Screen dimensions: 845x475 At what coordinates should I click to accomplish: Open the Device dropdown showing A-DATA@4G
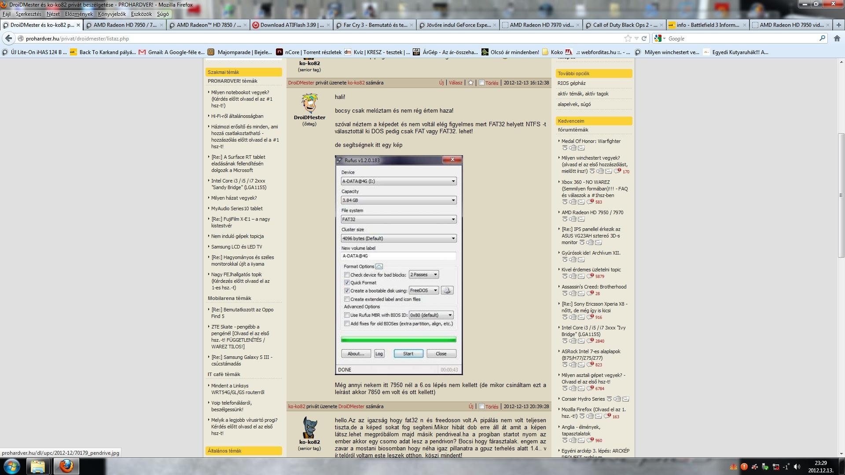pyautogui.click(x=399, y=181)
